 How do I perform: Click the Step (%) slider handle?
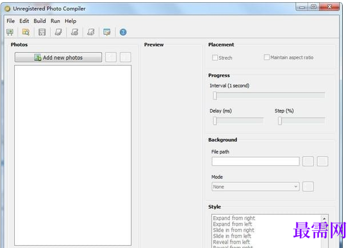[280, 121]
